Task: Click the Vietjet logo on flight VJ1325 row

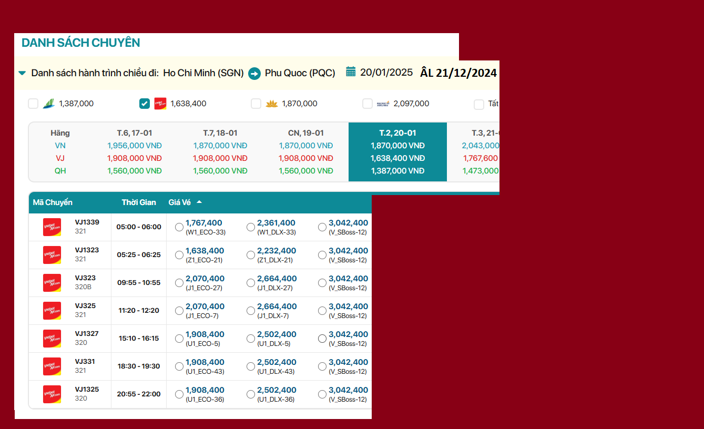Action: click(52, 394)
